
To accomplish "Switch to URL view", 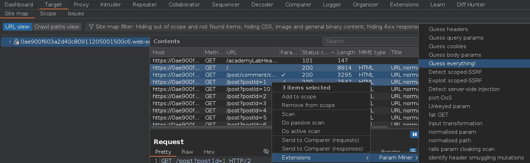I will 17,27.
